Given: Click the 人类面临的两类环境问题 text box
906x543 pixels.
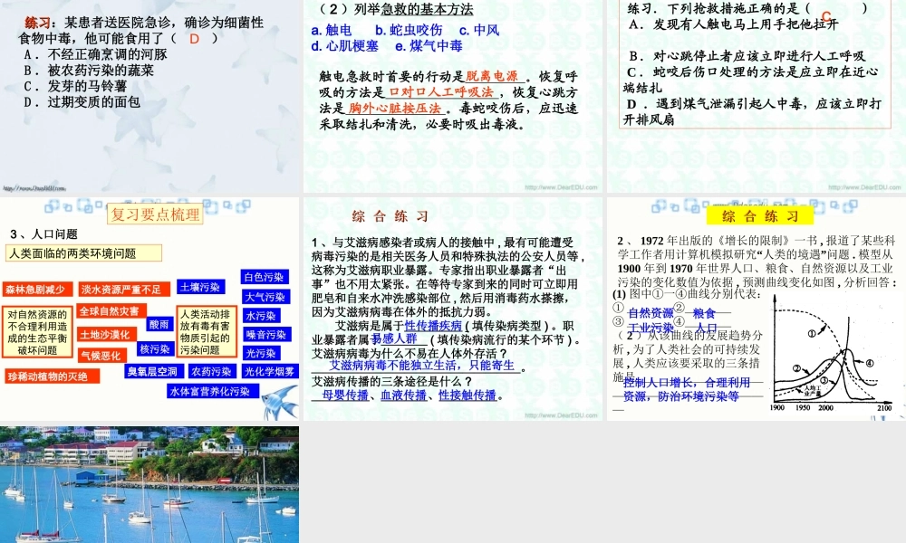Looking at the screenshot, I should (x=83, y=253).
